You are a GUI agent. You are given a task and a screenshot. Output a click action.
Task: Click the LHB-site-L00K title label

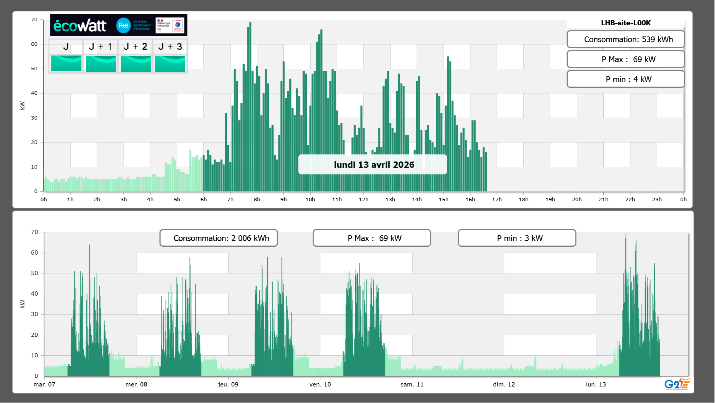click(x=626, y=23)
